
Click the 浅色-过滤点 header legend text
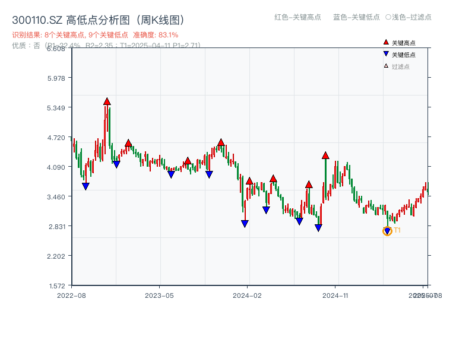click(x=411, y=17)
